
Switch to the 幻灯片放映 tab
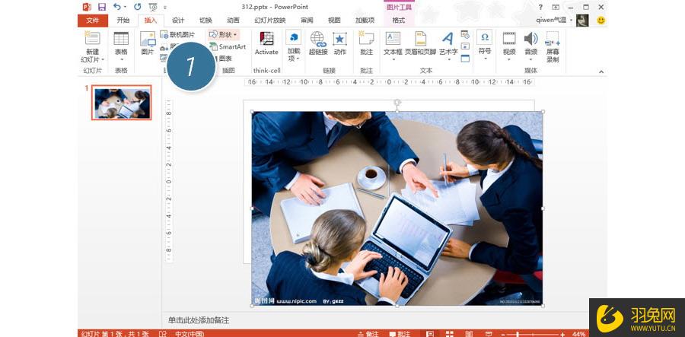pyautogui.click(x=270, y=20)
